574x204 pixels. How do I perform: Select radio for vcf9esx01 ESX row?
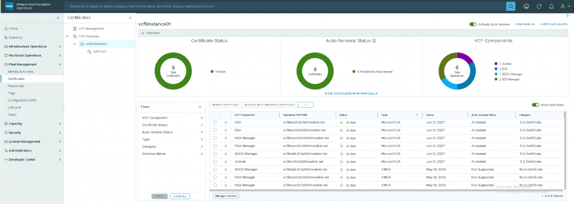[215, 122]
